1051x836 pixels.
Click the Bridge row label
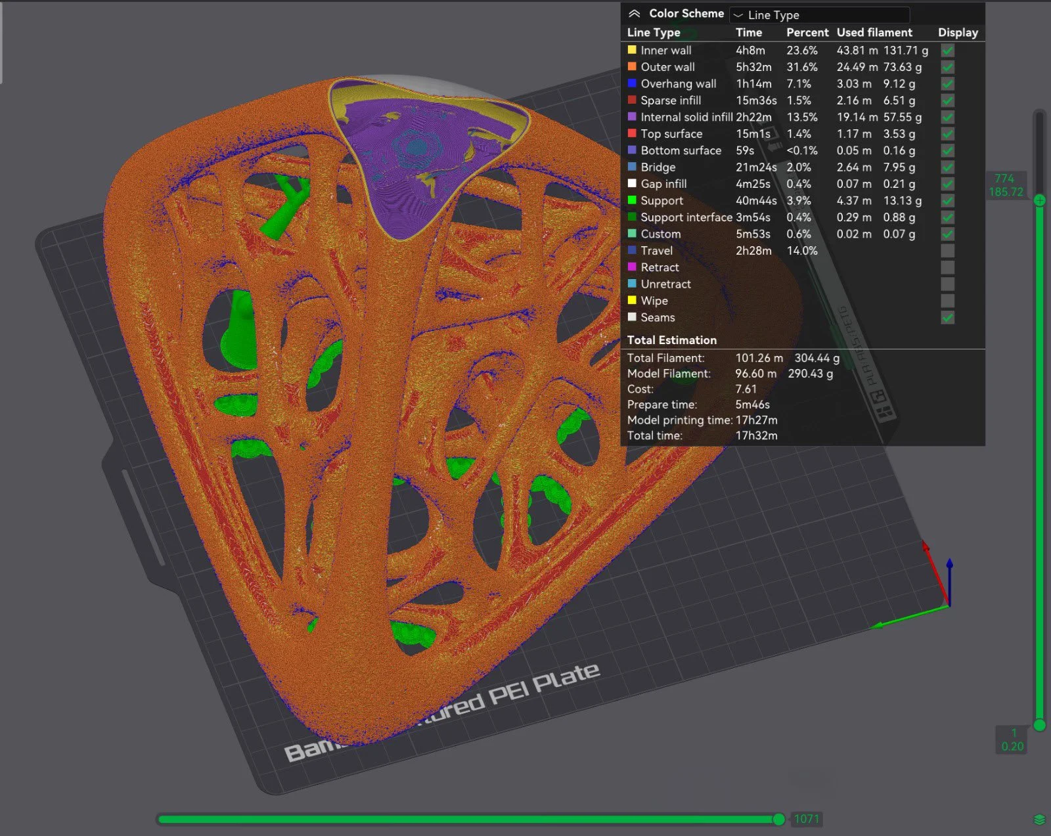(658, 167)
